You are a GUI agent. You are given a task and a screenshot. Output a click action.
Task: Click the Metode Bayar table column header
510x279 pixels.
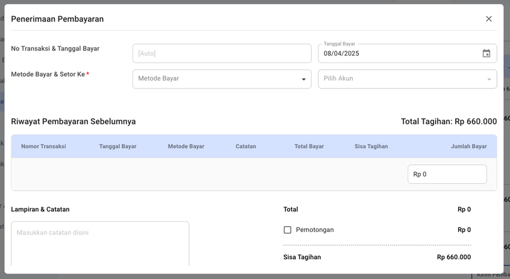tap(185, 146)
